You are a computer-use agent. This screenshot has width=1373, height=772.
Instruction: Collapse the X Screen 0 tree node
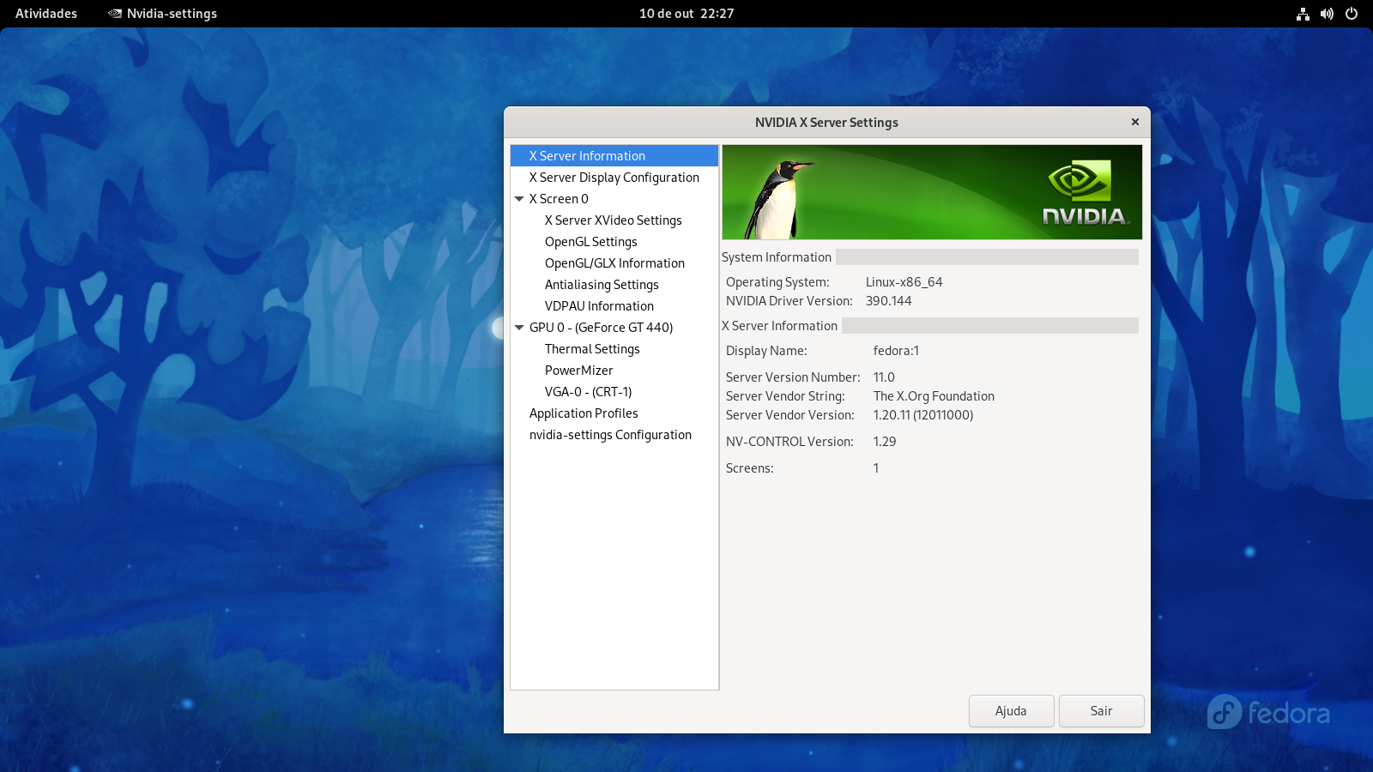pyautogui.click(x=519, y=199)
